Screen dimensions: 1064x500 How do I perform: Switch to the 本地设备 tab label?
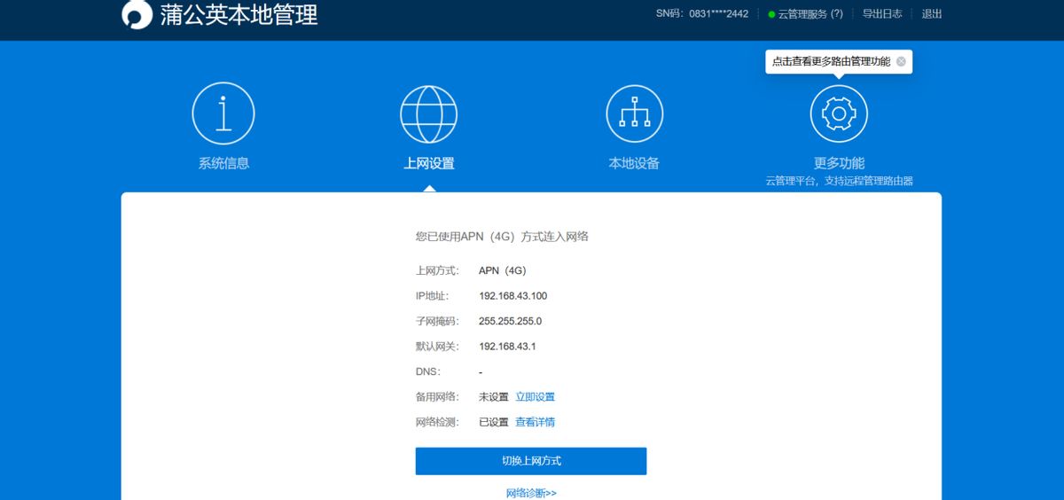coord(634,163)
